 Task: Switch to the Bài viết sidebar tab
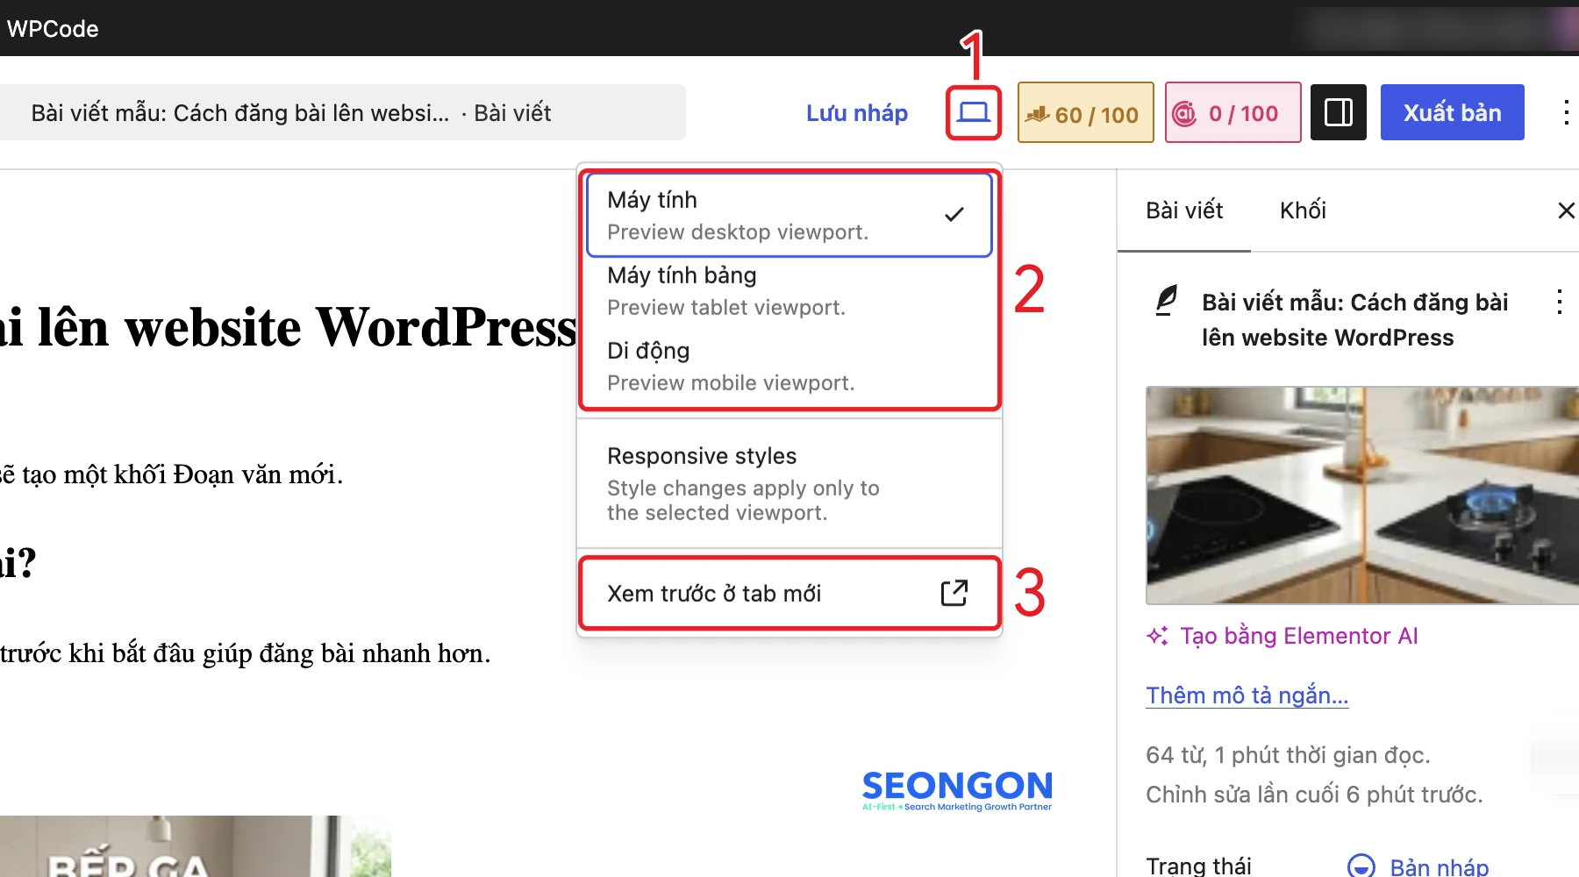point(1184,210)
